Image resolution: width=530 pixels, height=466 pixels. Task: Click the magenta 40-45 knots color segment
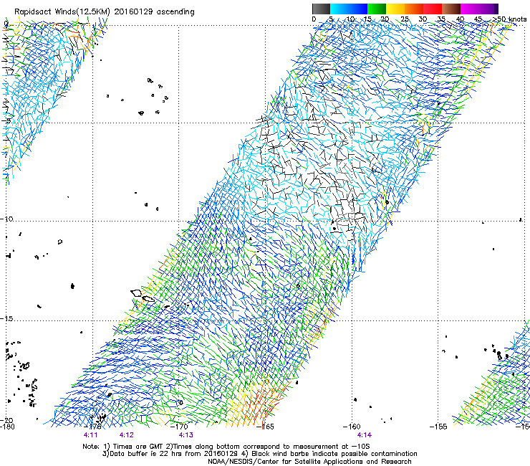click(470, 9)
